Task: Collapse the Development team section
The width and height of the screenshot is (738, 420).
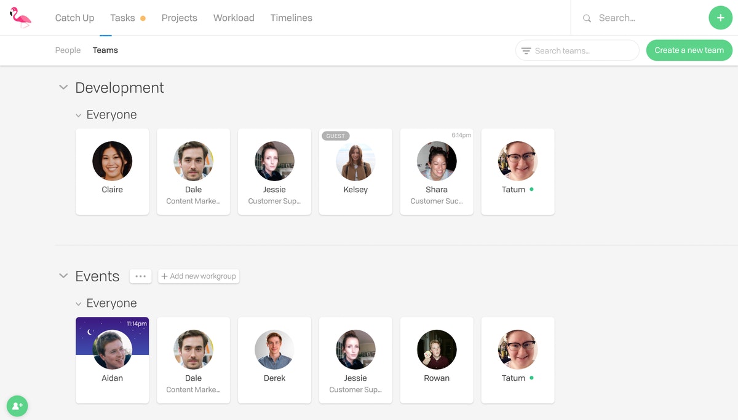Action: (63, 87)
